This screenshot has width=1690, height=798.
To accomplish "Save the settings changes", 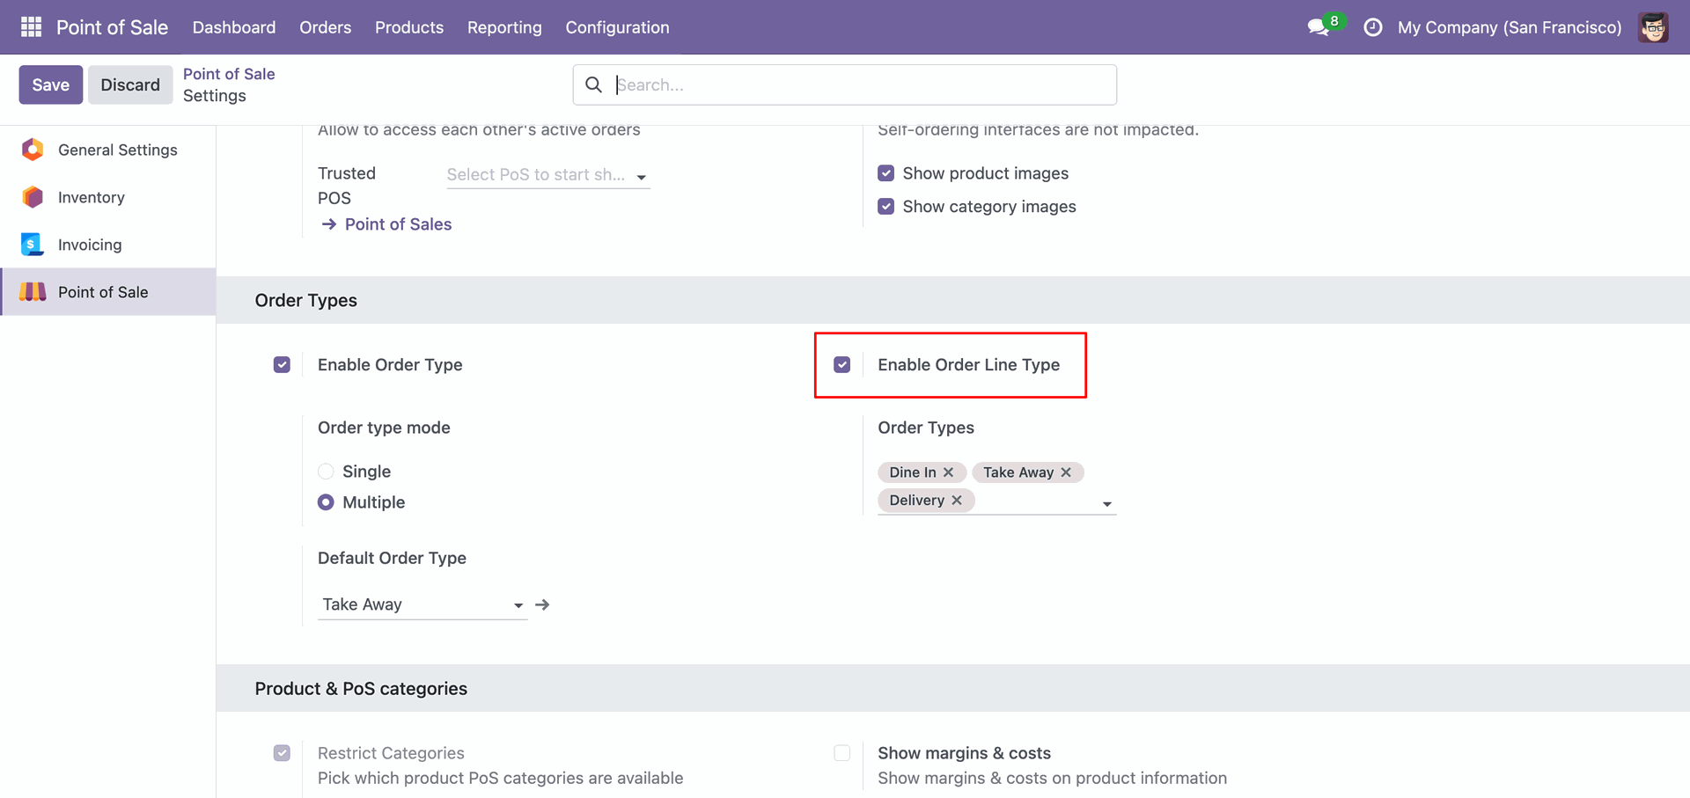I will 50,84.
